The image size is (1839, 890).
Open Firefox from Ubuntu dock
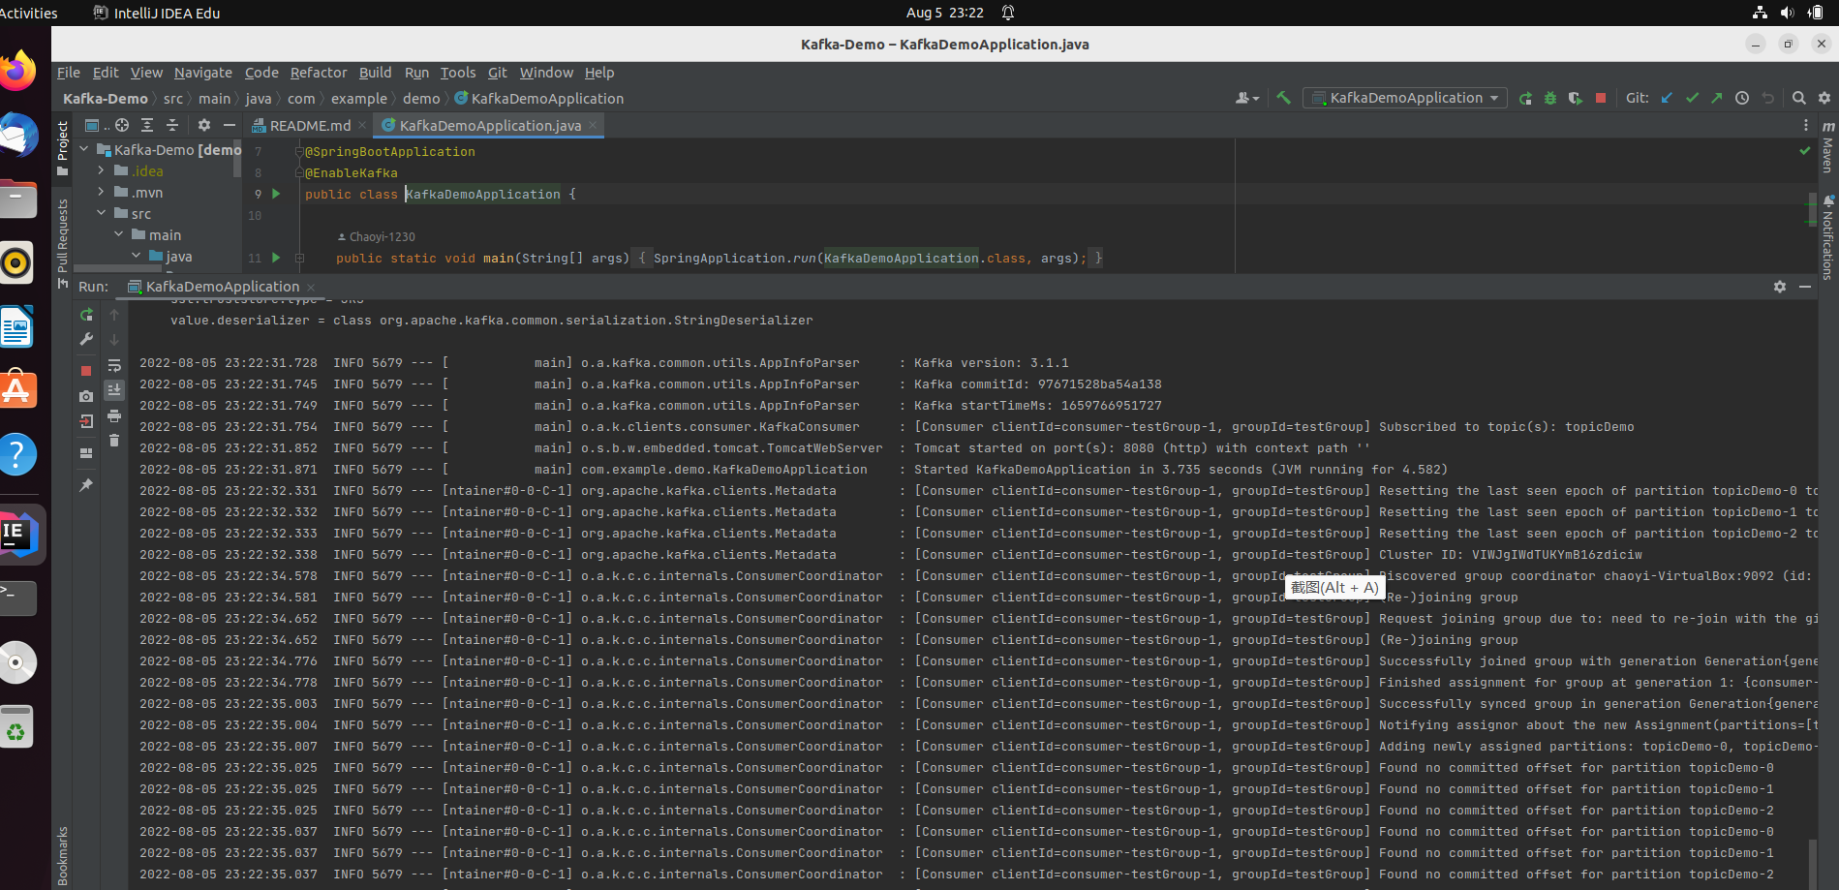pos(16,72)
